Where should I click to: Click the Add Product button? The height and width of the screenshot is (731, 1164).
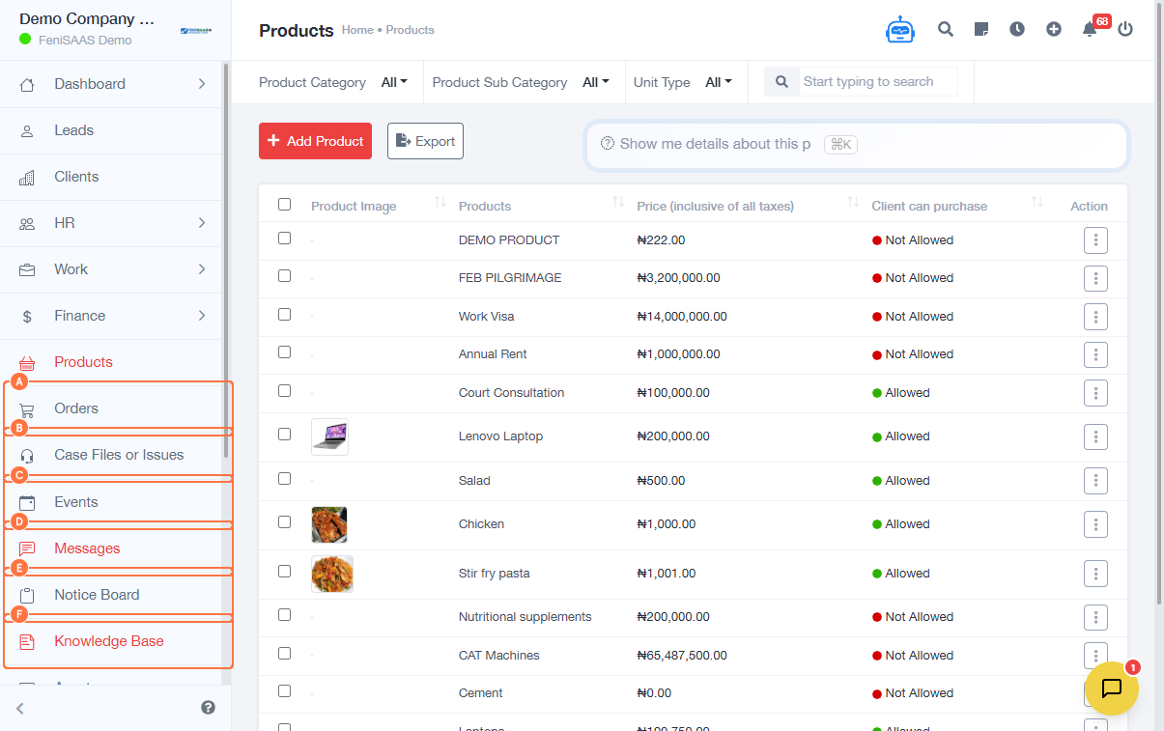pos(315,141)
